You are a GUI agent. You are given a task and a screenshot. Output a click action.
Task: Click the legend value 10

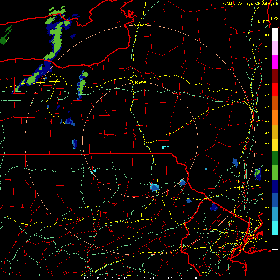267,206
